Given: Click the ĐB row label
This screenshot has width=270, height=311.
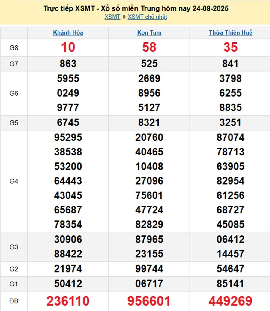Looking at the screenshot, I should (x=14, y=301).
